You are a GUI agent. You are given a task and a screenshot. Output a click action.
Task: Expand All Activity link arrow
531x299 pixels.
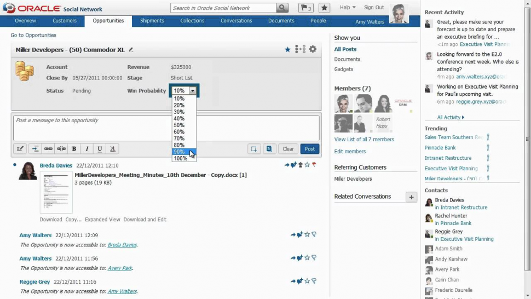[463, 118]
